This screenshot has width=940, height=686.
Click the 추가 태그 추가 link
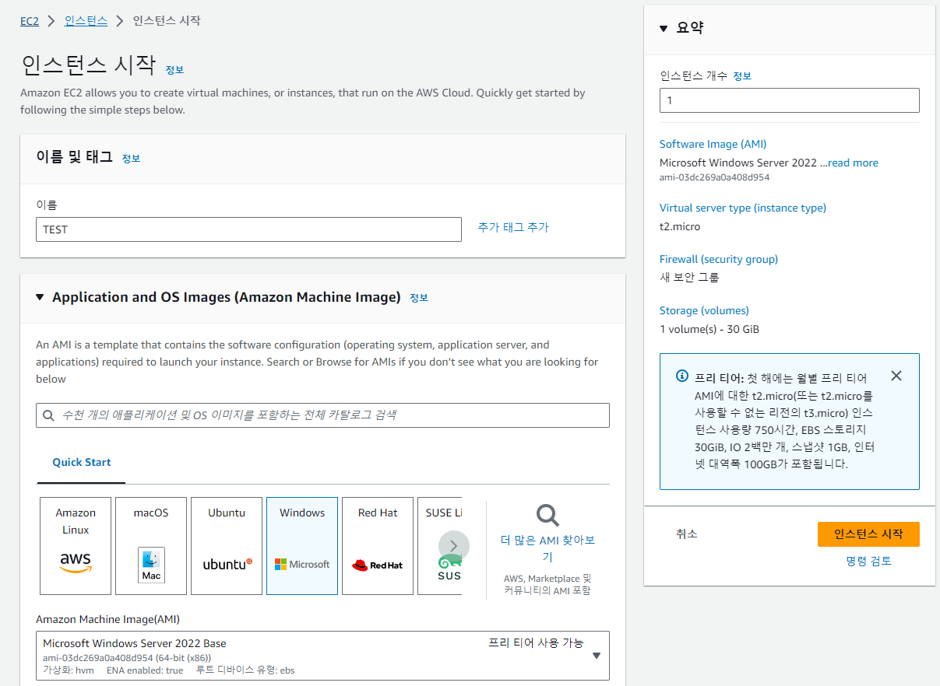(x=513, y=227)
